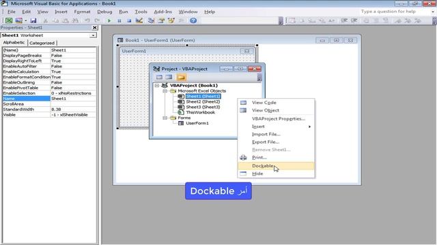Image resolution: width=437 pixels, height=245 pixels.
Task: Click the Save floppy disk icon
Action: coord(33,20)
